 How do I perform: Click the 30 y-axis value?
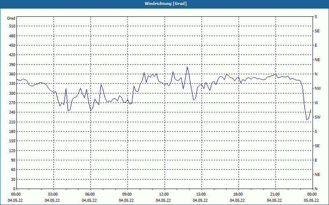tap(13, 180)
